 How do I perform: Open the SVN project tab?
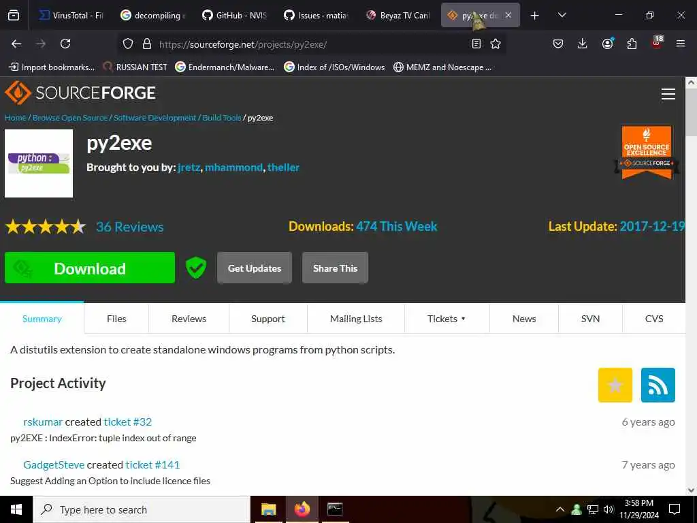click(590, 319)
